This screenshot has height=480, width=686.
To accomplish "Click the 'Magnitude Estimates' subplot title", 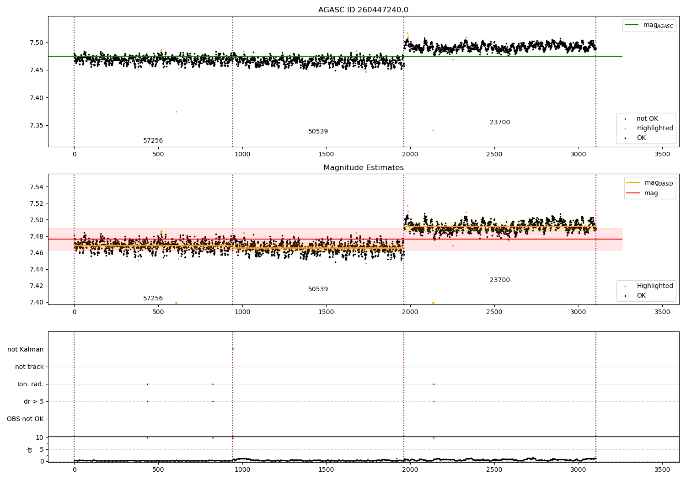I will click(x=363, y=168).
